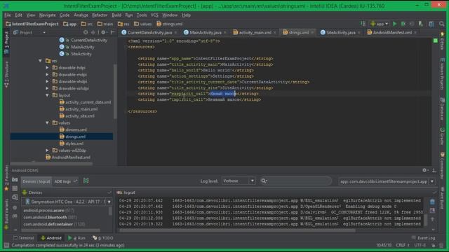Screen dimensions: 449x252
Task: Collapse the res folder
Action: (41, 61)
